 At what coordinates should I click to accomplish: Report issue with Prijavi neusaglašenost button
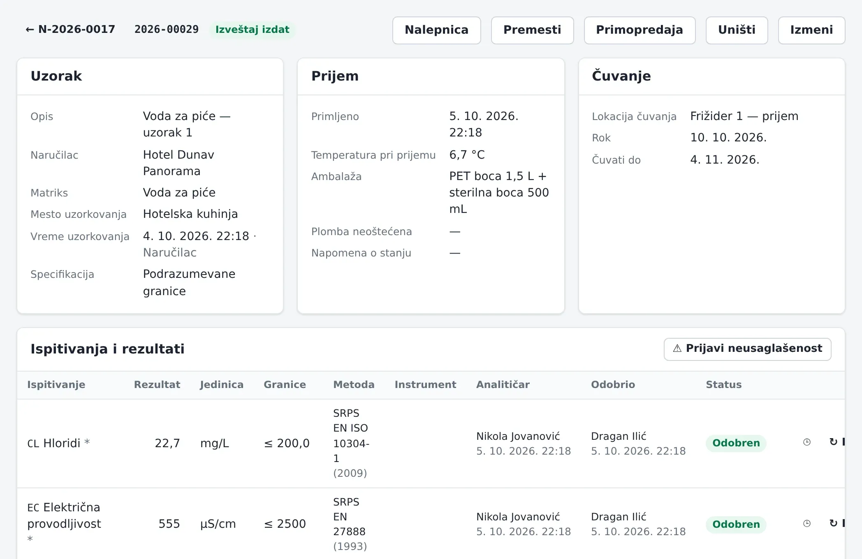[747, 349]
